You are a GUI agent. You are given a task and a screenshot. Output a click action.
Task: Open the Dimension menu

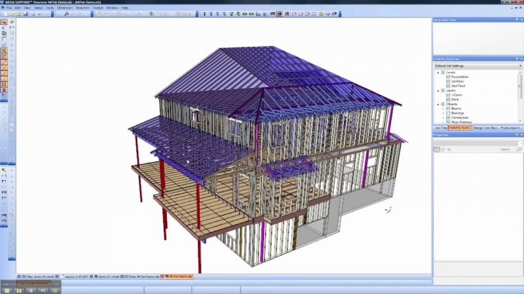64,7
